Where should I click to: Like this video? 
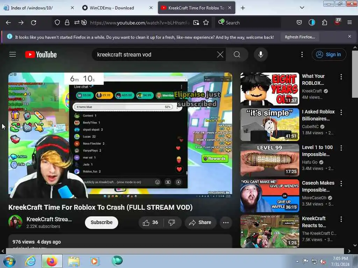click(151, 222)
